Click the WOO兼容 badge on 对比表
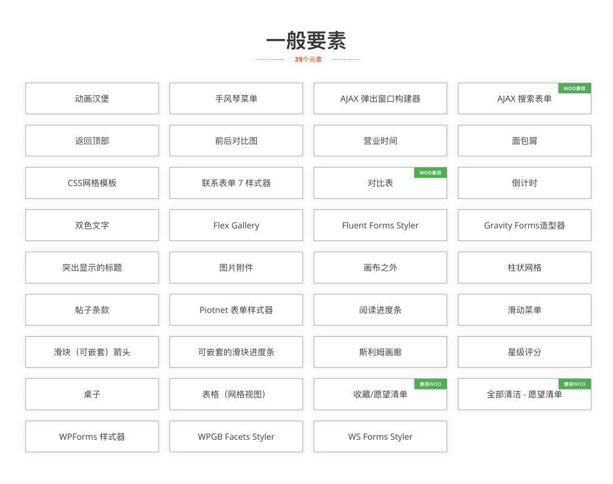The width and height of the screenshot is (613, 484). (x=430, y=173)
